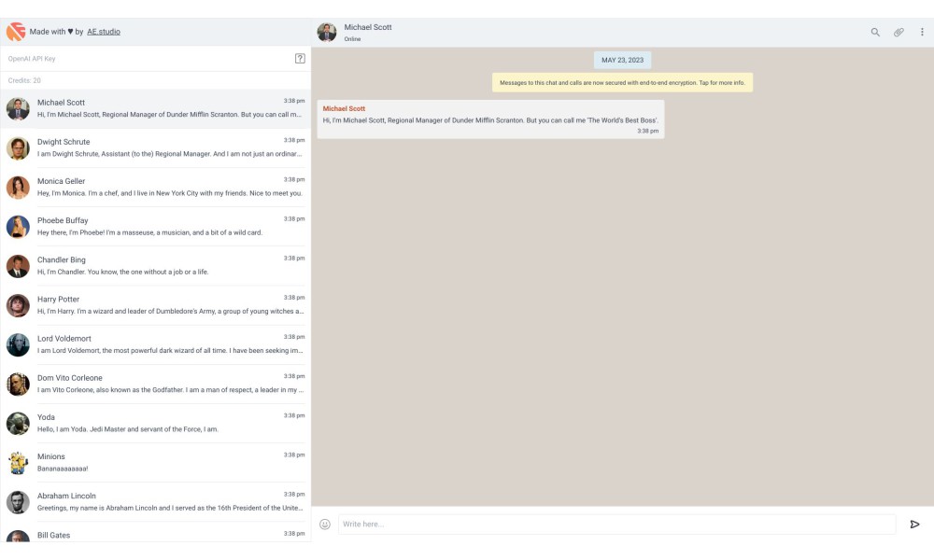Click Phoebe Buffay's profile picture

coord(18,227)
